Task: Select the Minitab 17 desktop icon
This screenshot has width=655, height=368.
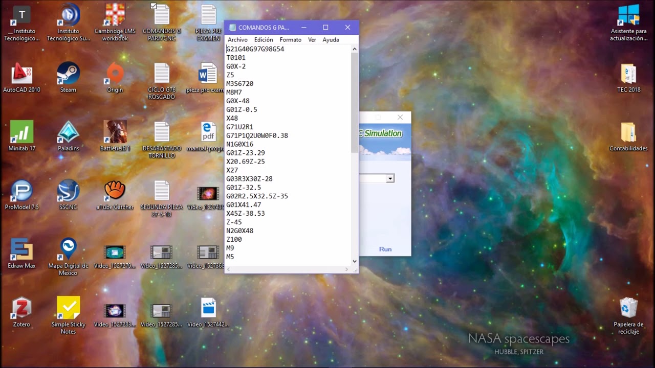Action: [21, 136]
